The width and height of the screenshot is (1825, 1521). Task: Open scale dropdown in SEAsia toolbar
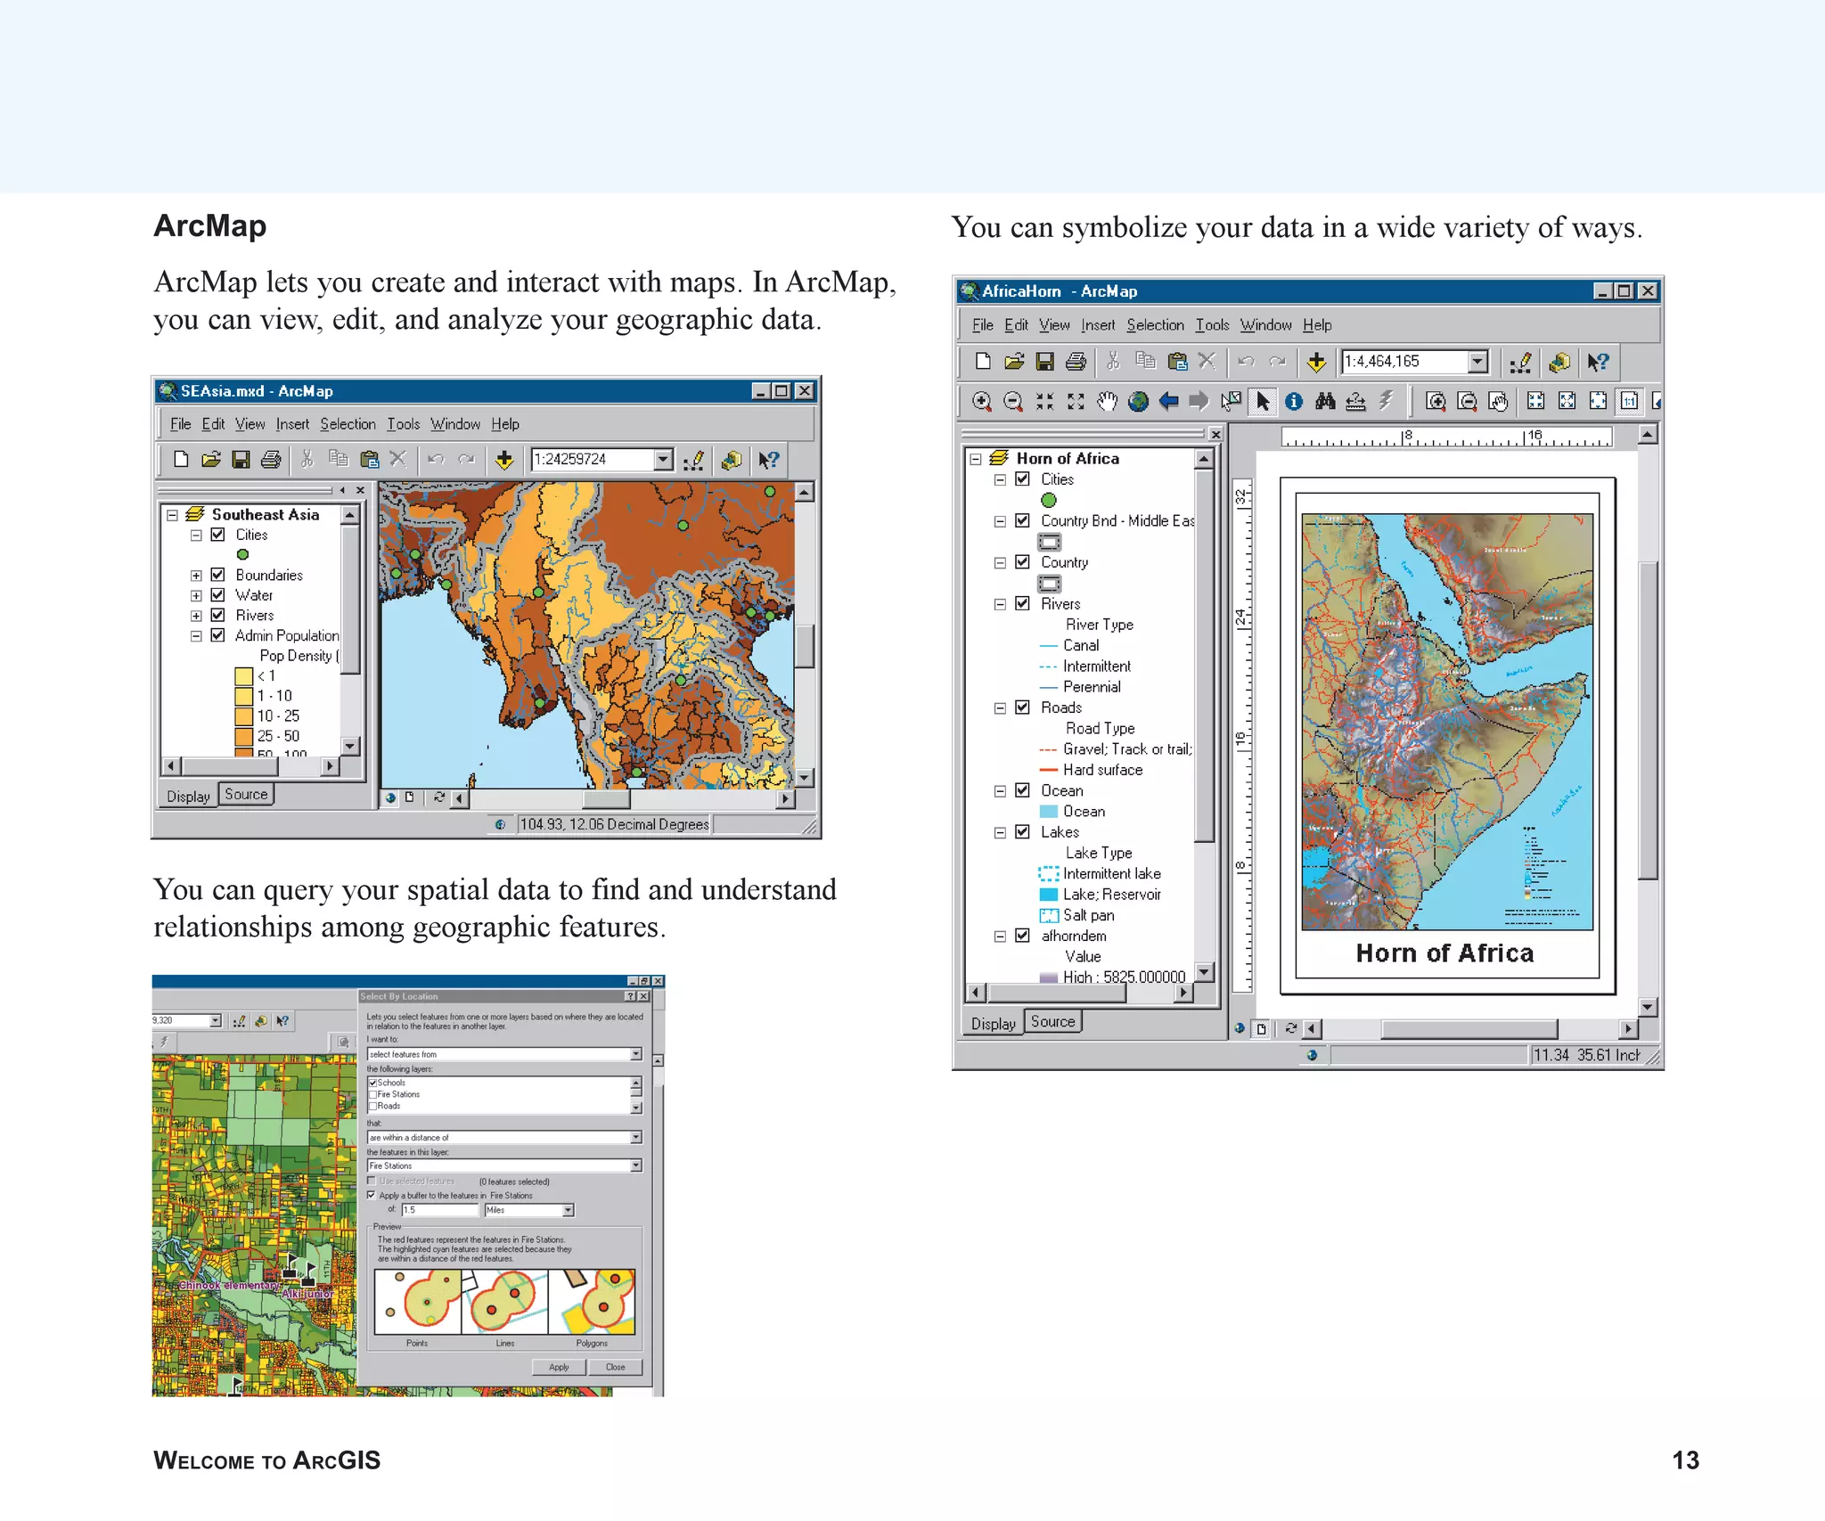click(x=662, y=460)
